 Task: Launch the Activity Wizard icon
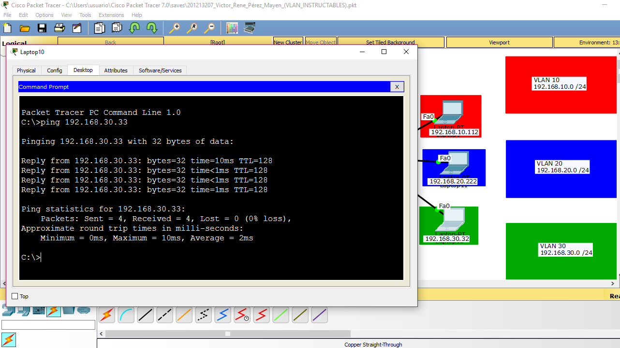pos(77,28)
